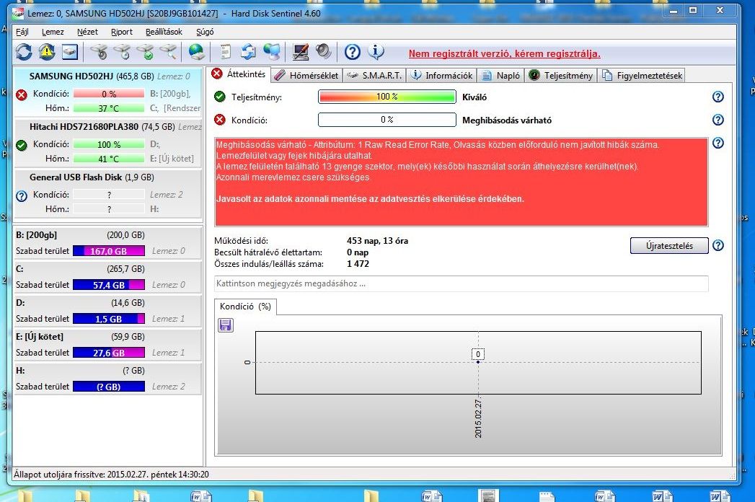Click the globe with disk toolbar icon
Image resolution: width=755 pixels, height=502 pixels.
pos(196,51)
